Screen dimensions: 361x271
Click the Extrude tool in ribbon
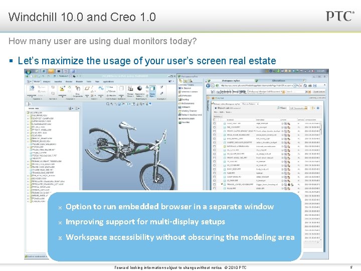(x=111, y=91)
